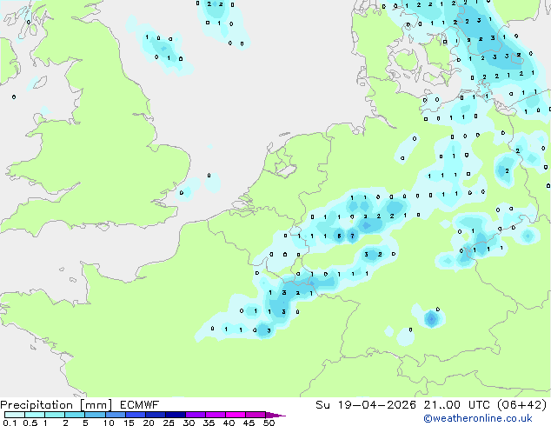
Task: Click the 'ECMWF' model label
Action: point(140,405)
